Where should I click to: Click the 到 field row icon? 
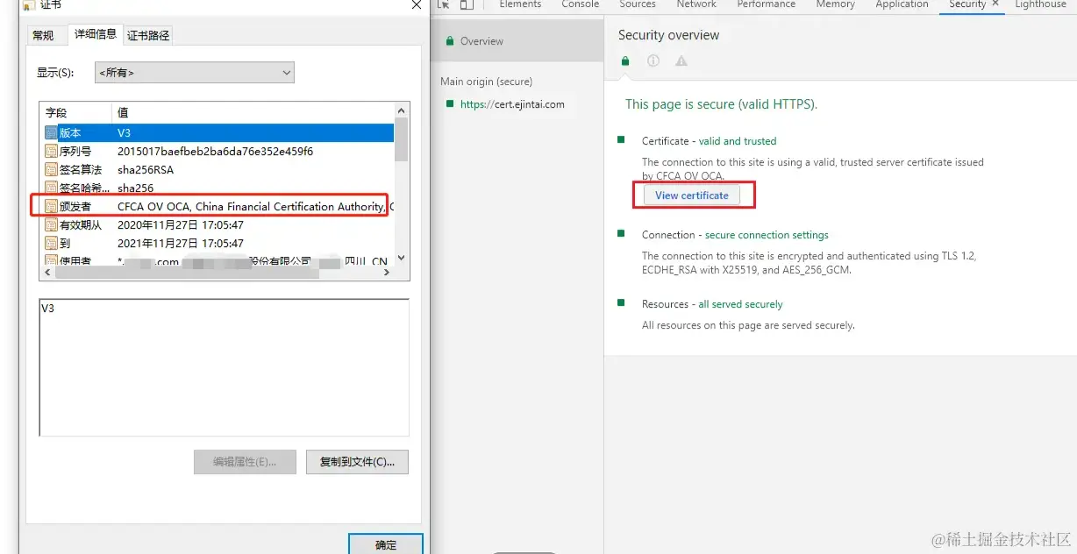click(x=51, y=244)
